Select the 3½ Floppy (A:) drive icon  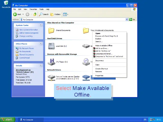51,62
